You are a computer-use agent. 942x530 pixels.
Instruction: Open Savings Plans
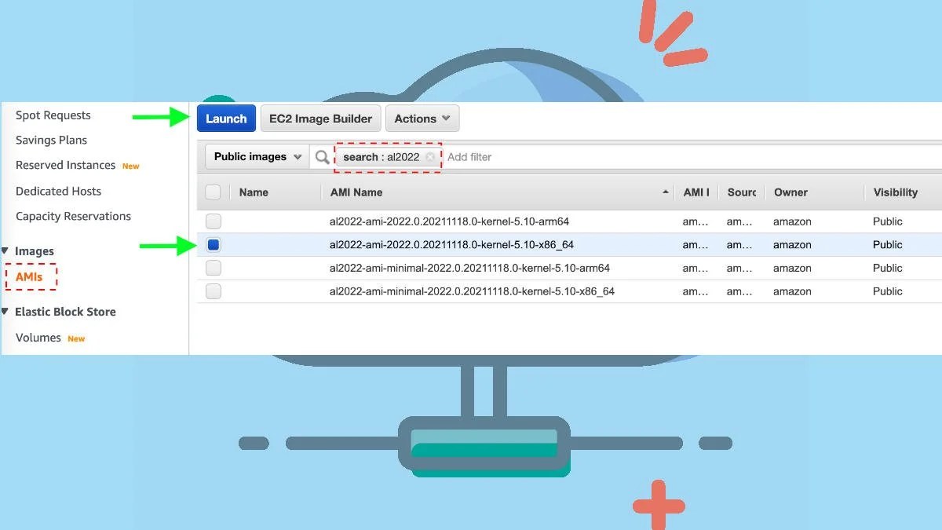coord(50,140)
